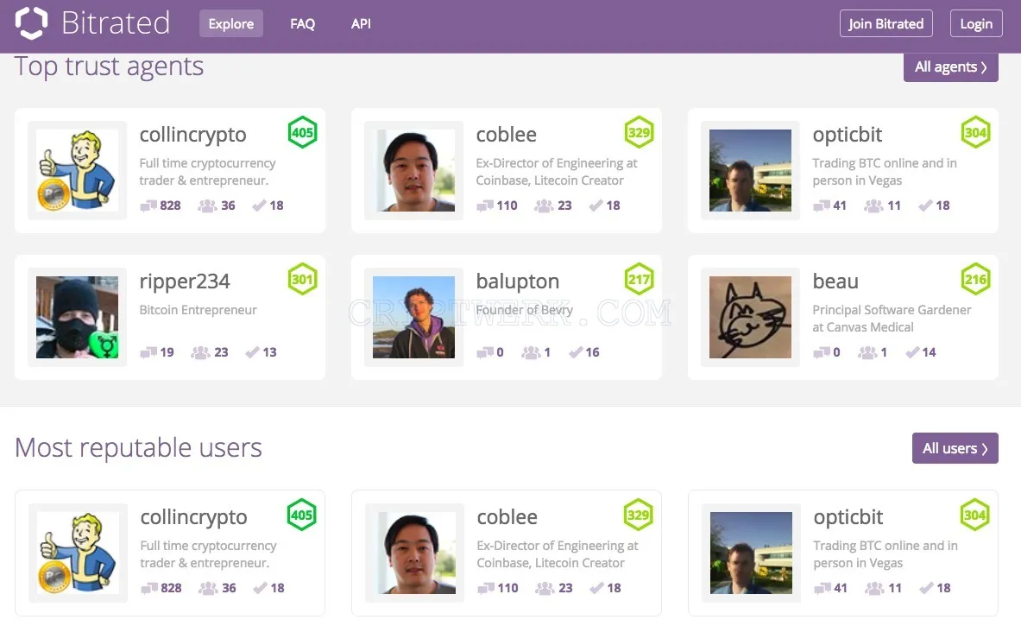Click 'Founder of Bevry' description text

point(524,310)
